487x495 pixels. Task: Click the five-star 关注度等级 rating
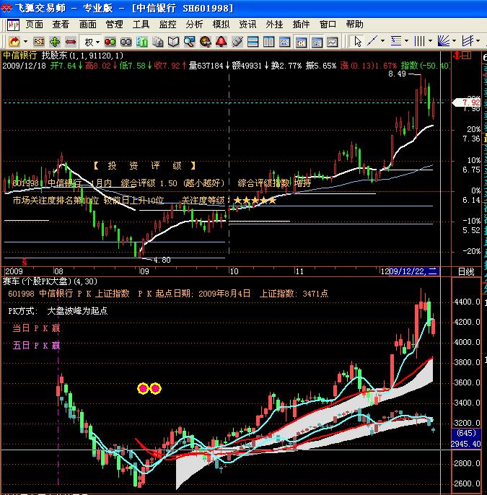point(255,201)
